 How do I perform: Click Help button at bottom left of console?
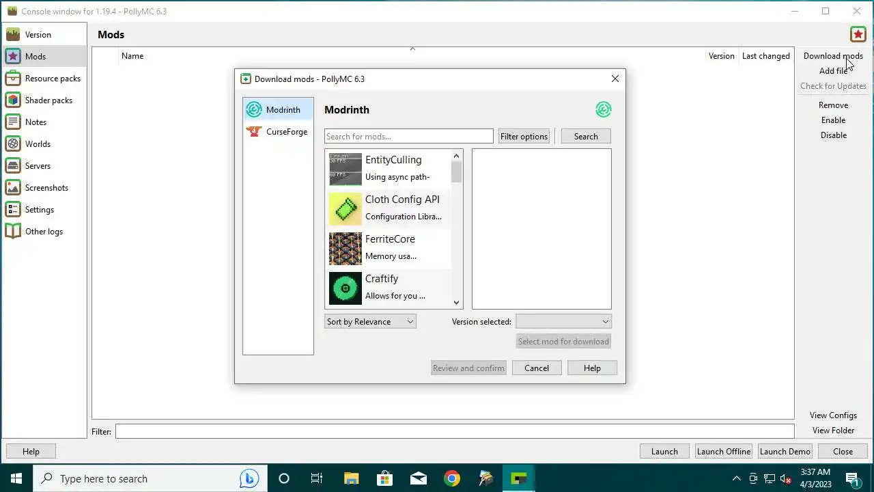(x=31, y=452)
